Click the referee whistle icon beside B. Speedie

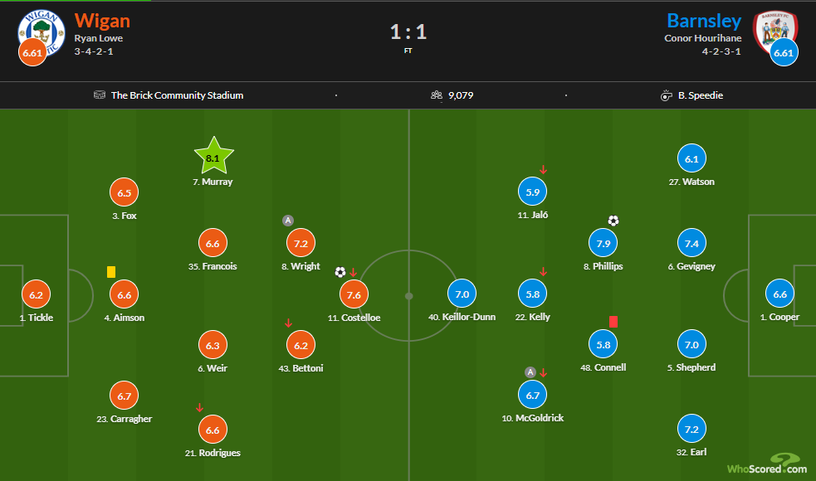pos(666,95)
